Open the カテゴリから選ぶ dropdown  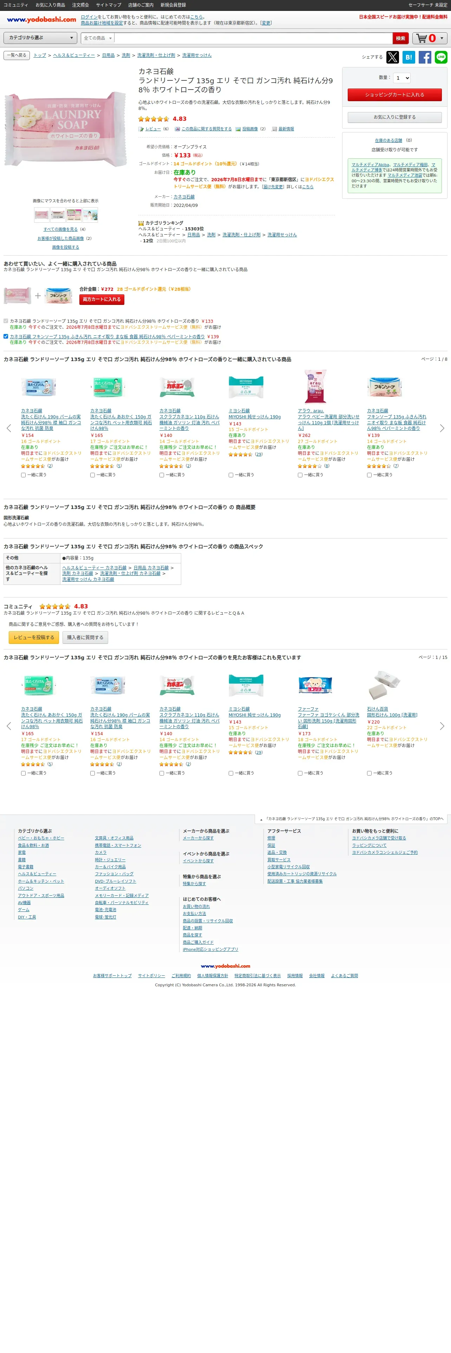click(41, 38)
